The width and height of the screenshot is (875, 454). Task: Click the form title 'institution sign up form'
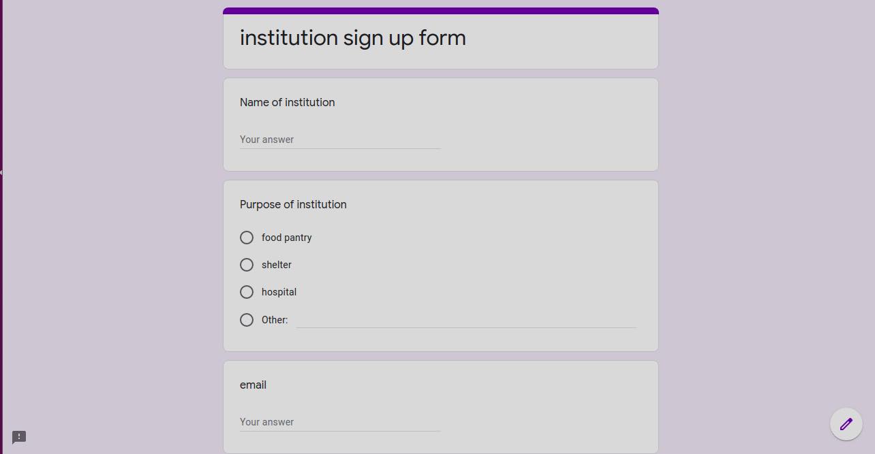click(x=353, y=38)
